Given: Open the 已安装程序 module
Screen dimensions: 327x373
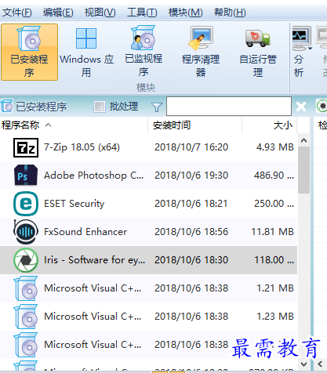Looking at the screenshot, I should point(29,52).
